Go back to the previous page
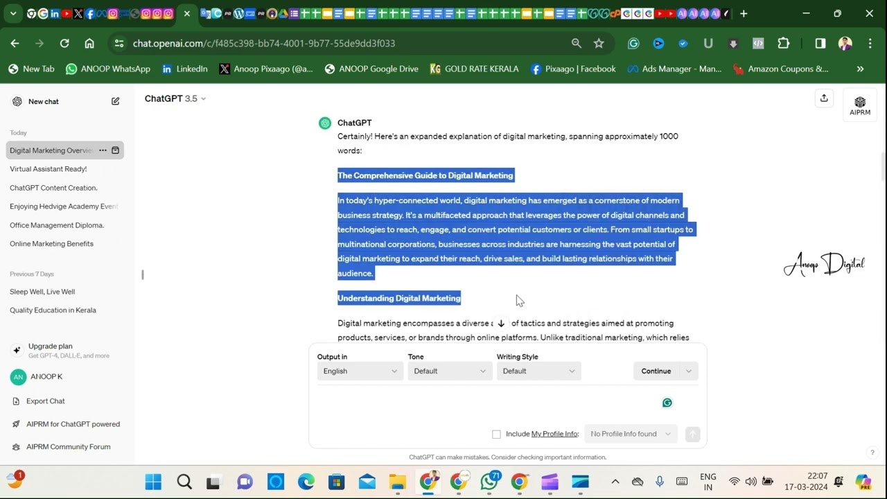Viewport: 887px width, 499px height. pyautogui.click(x=15, y=43)
